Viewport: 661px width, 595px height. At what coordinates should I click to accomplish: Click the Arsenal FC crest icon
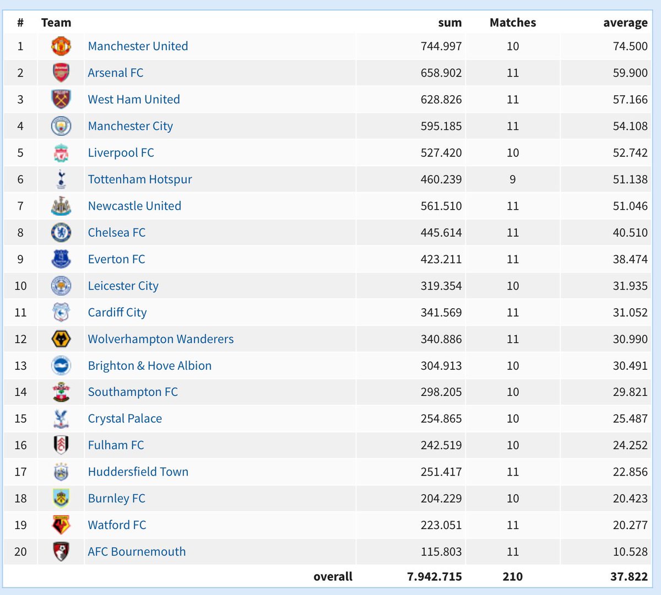(x=61, y=73)
